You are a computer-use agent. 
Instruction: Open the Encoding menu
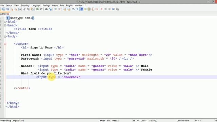[x=25, y=5]
